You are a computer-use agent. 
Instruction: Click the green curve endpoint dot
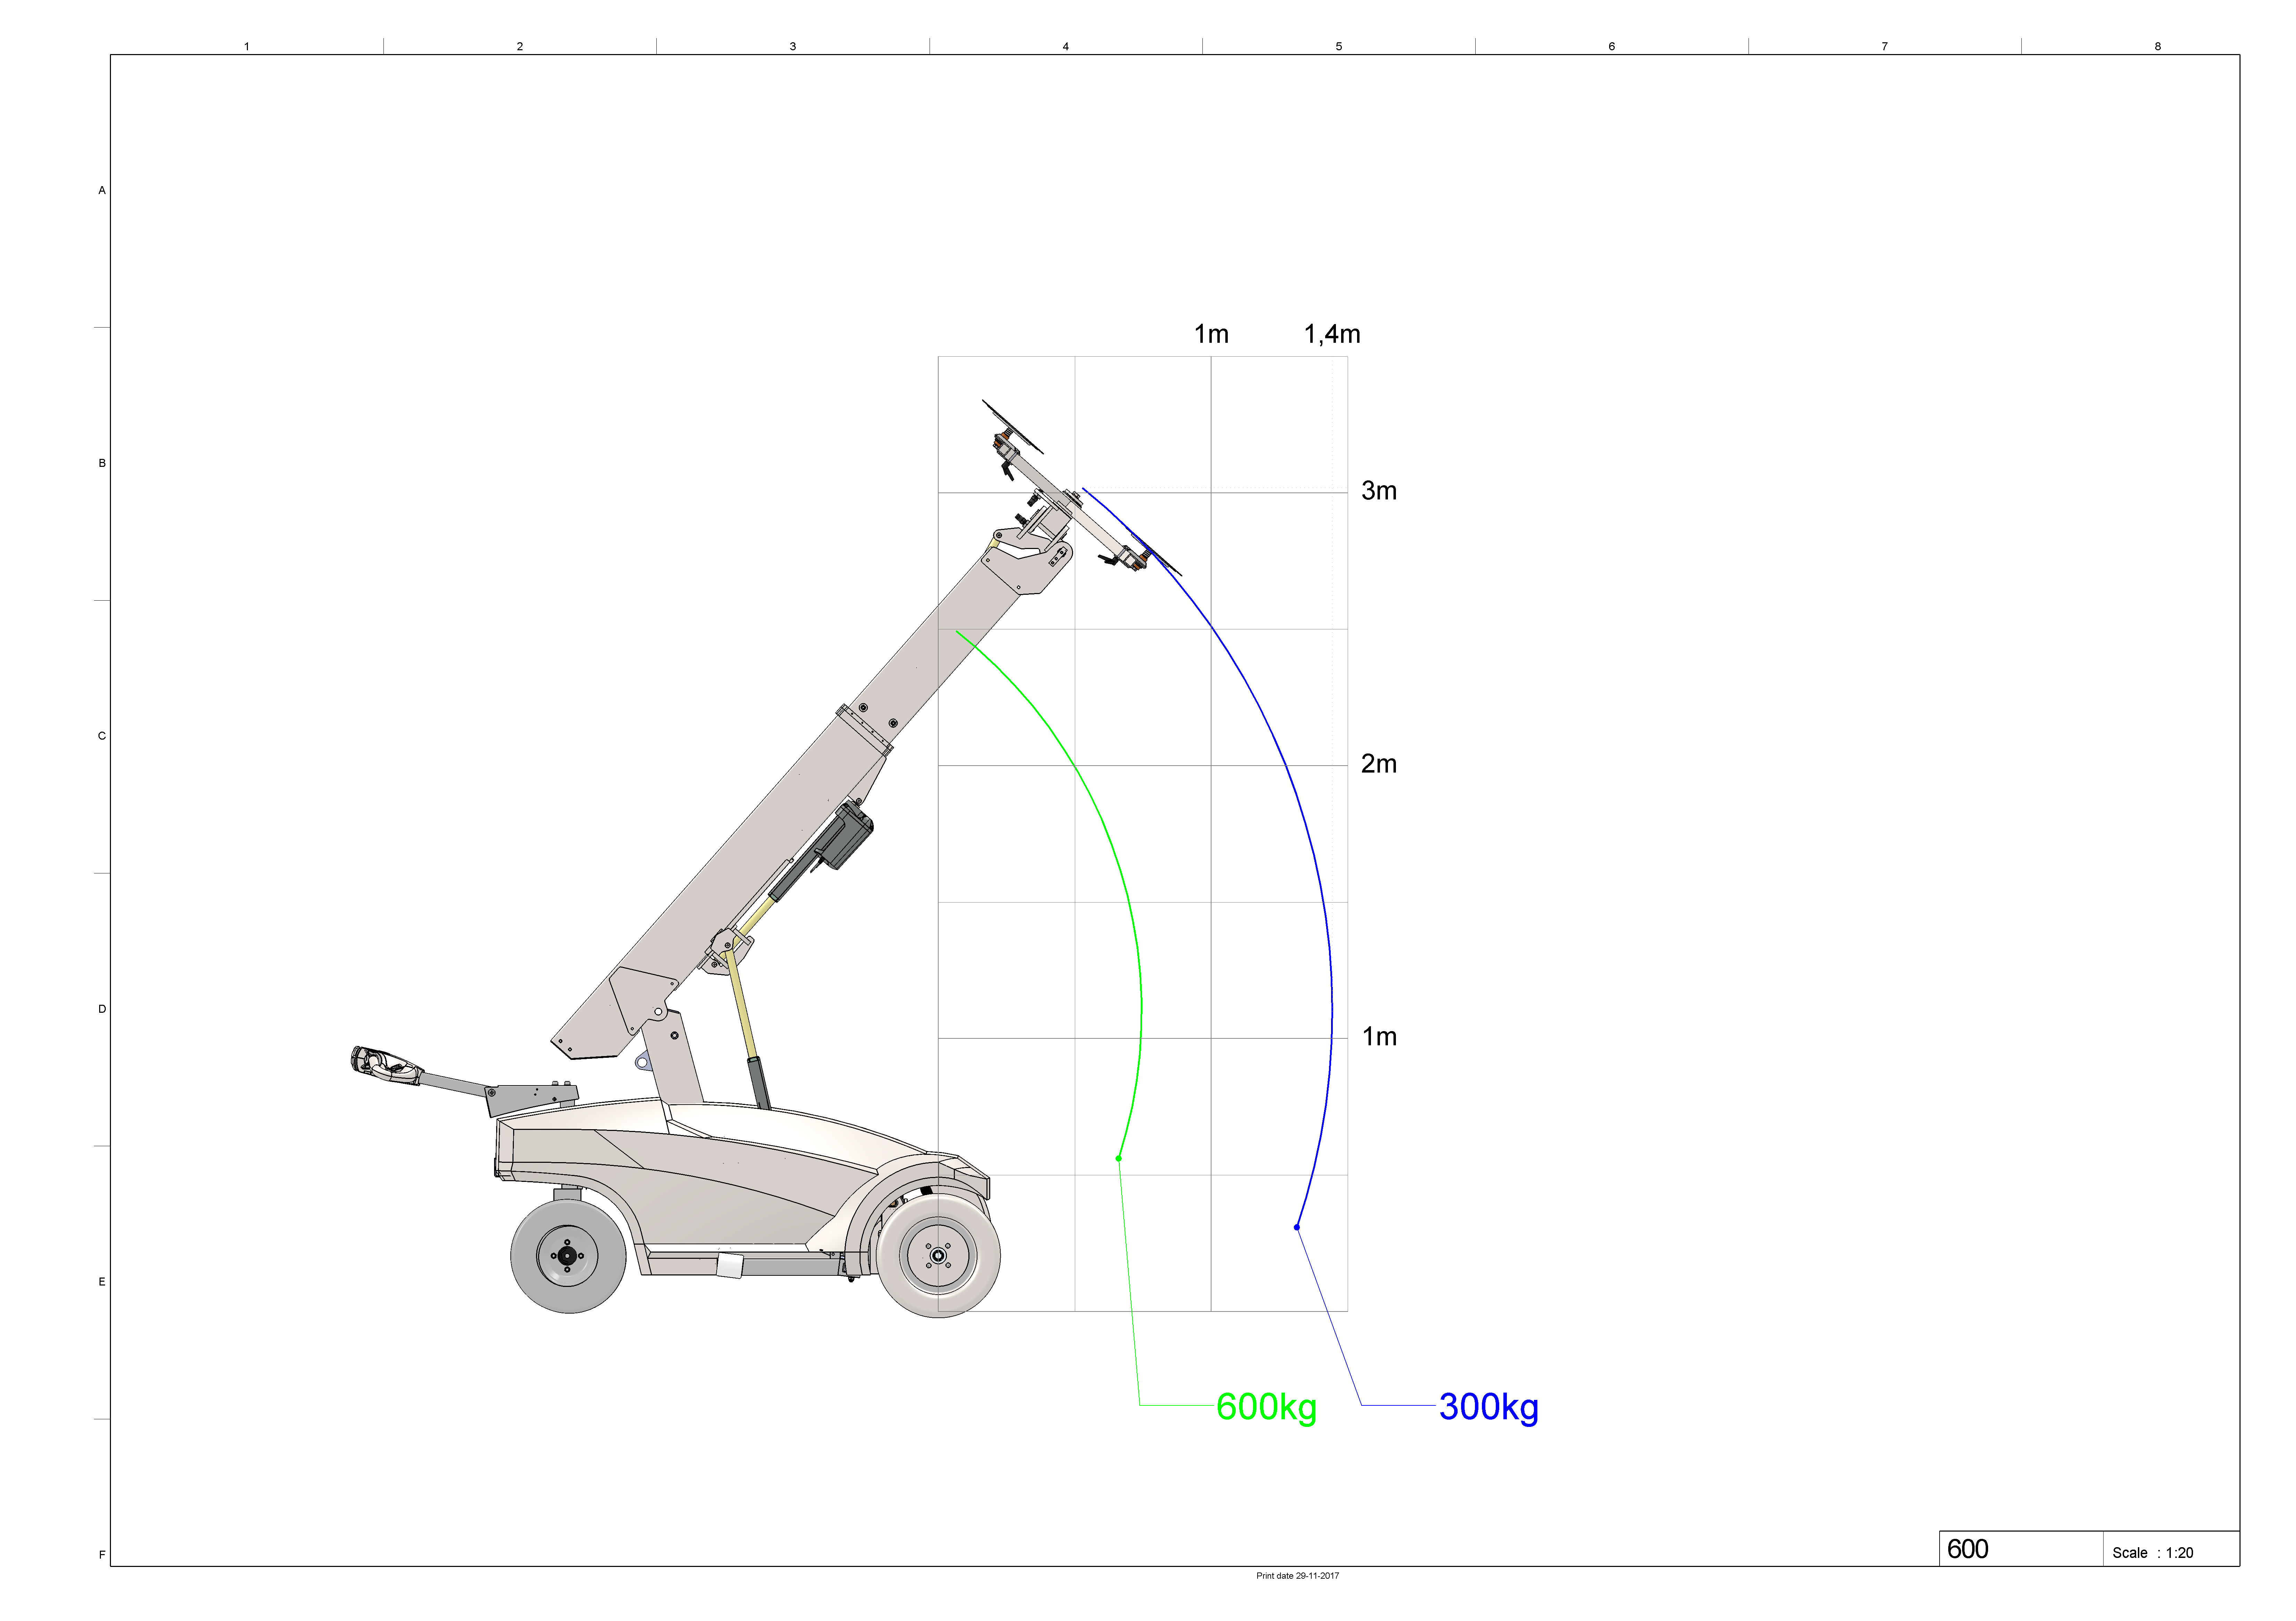click(x=1118, y=1158)
